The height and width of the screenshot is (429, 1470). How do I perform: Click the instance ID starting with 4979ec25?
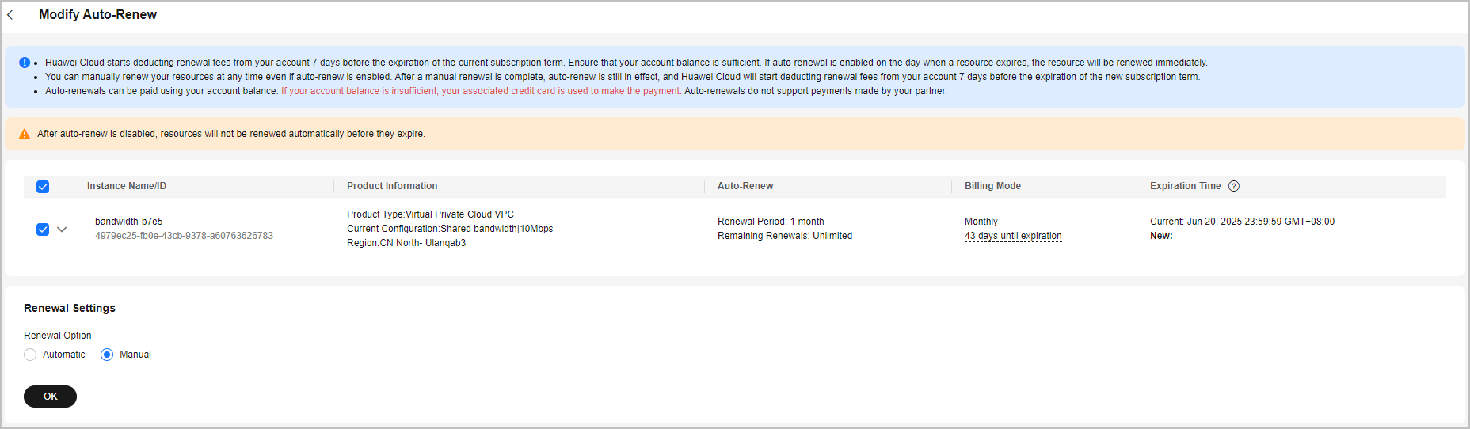tap(184, 236)
